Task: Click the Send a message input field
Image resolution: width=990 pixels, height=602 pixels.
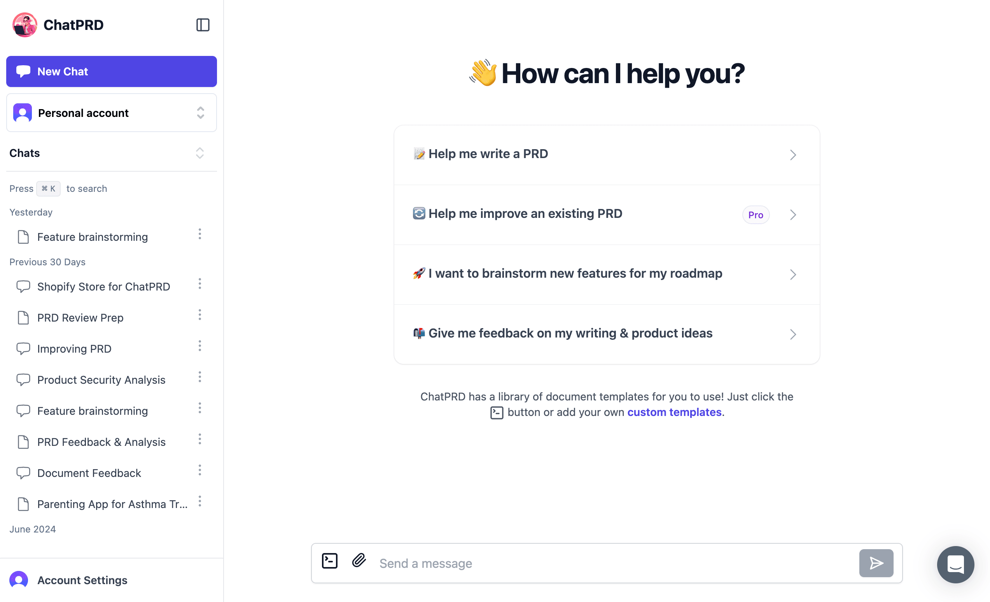Action: (x=615, y=564)
